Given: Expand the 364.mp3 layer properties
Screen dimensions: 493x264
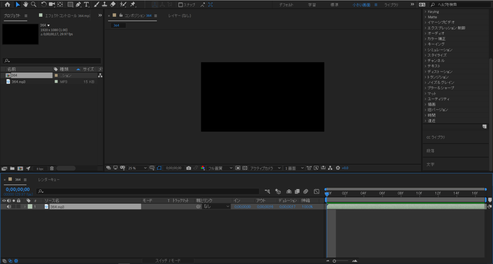Looking at the screenshot, I should tap(24, 206).
